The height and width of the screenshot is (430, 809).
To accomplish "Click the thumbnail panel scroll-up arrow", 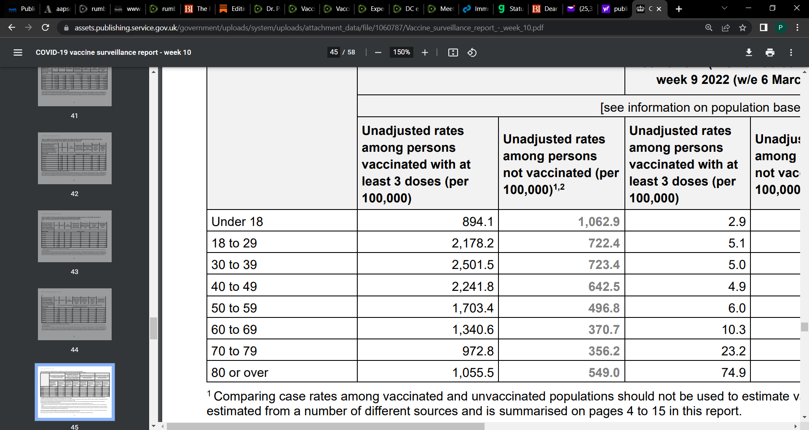I will click(x=153, y=72).
